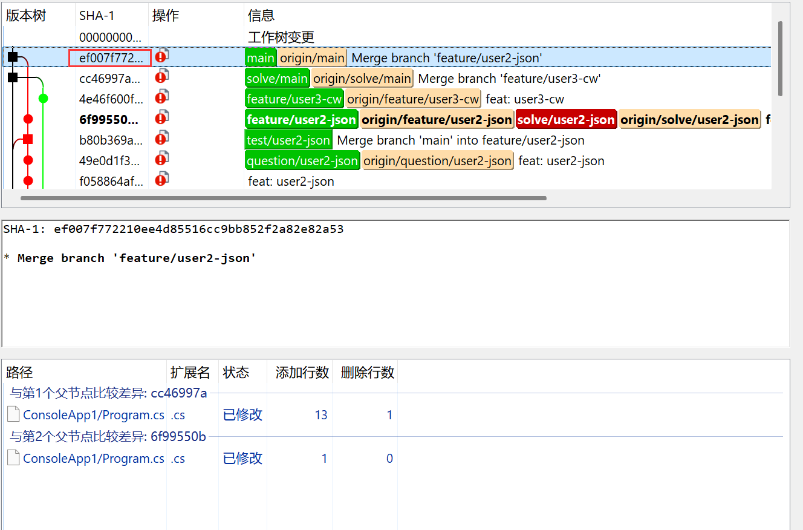803x530 pixels.
Task: Select the green feature/user3-cw branch label
Action: point(294,99)
